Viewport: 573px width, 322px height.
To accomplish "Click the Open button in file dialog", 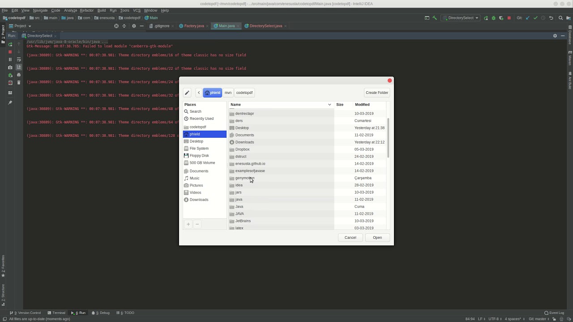I will [377, 237].
